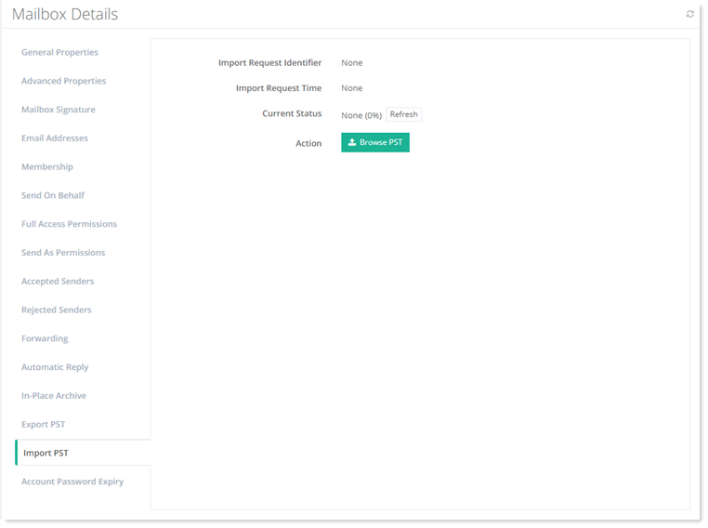The image size is (708, 528).
Task: Open the Forwarding tab
Action: point(45,338)
